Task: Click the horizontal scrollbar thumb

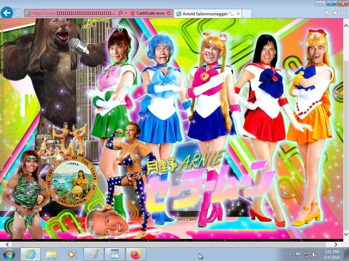Action: click(169, 244)
